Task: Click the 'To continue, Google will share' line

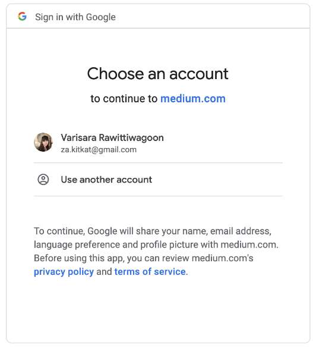Action: tap(153, 231)
